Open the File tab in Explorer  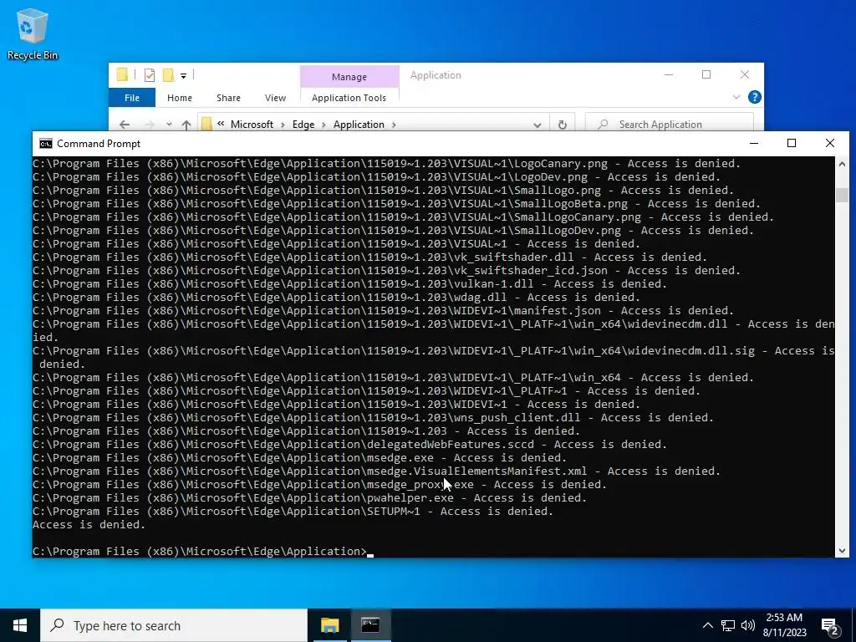click(x=132, y=98)
